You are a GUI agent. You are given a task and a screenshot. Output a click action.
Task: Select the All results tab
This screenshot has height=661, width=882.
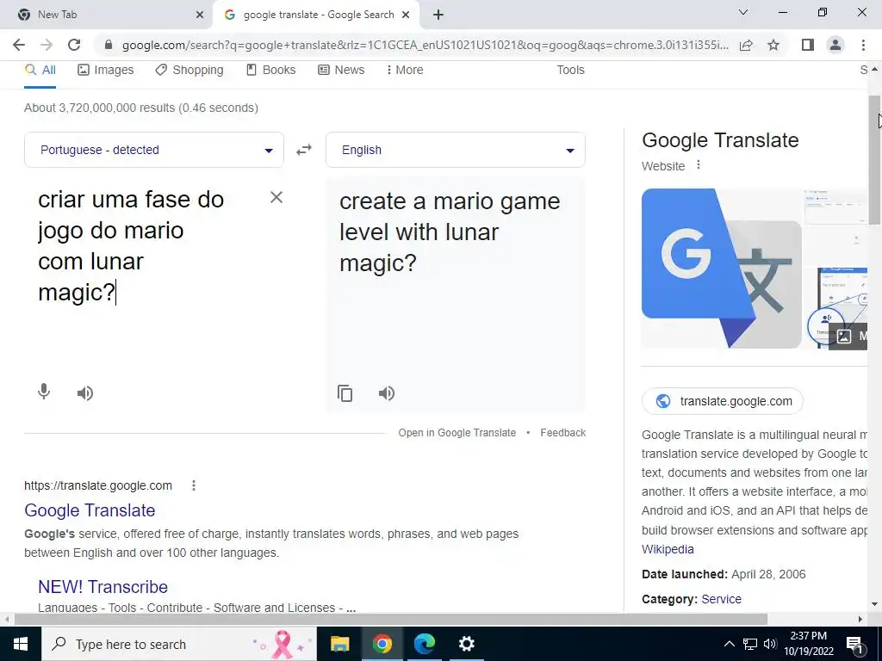coord(40,71)
